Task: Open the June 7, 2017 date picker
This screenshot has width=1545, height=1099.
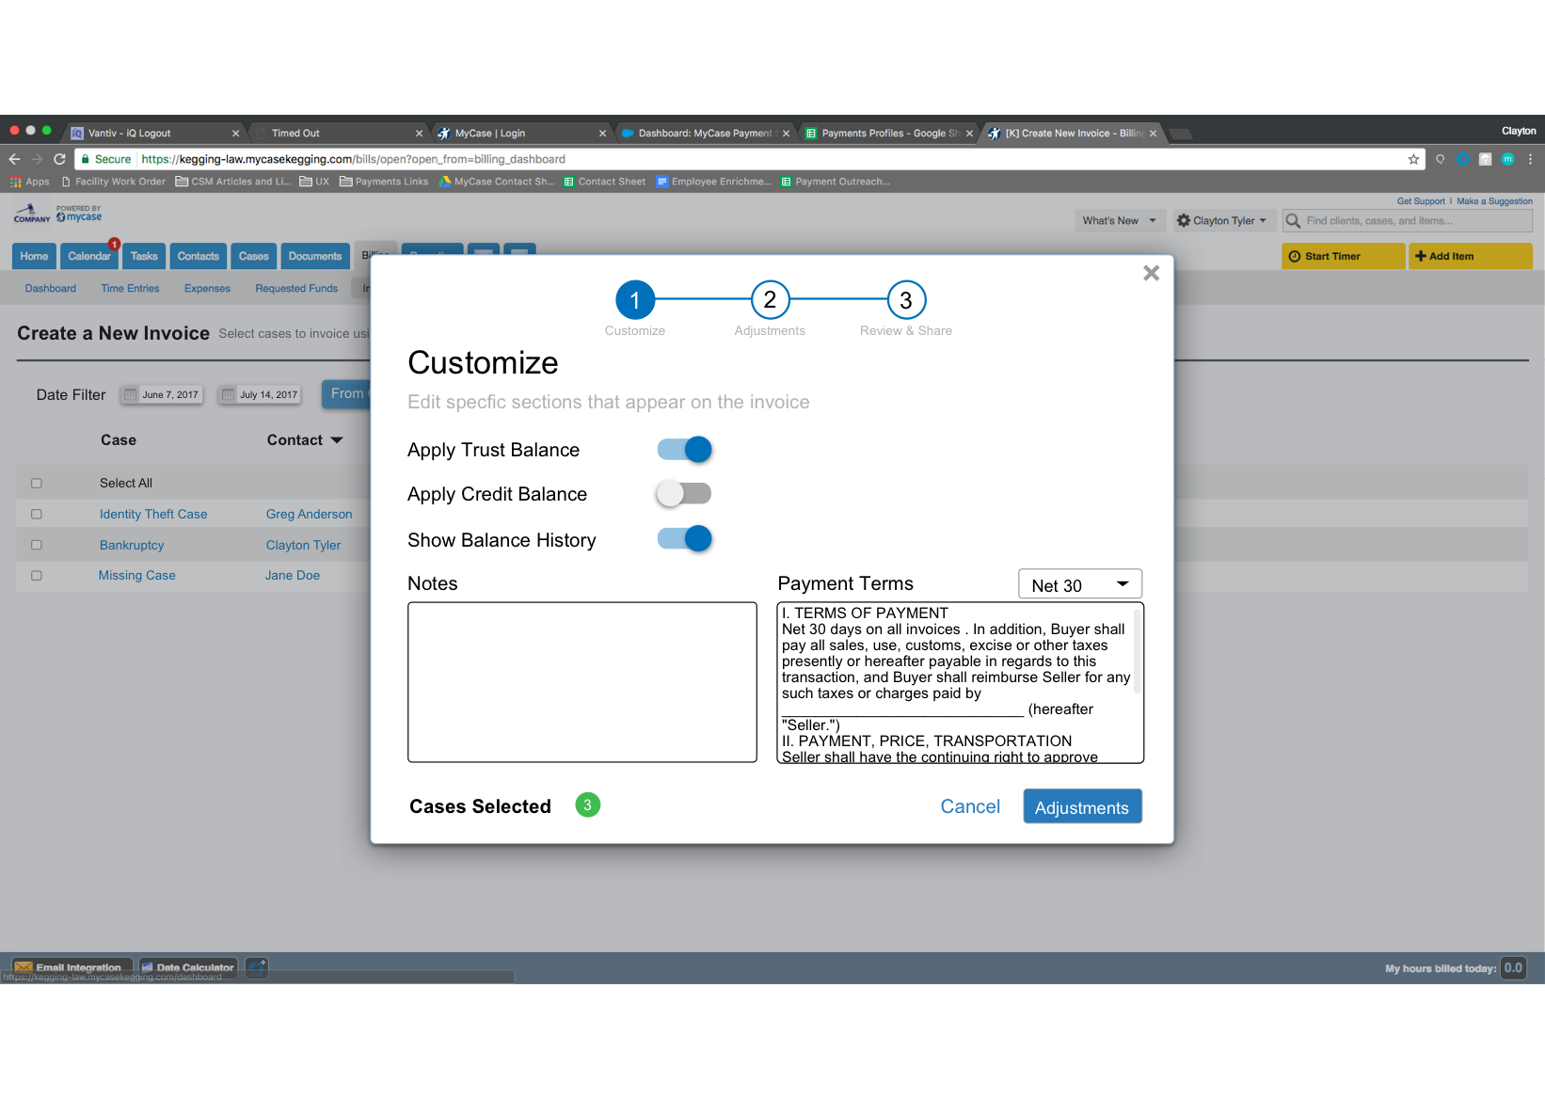Action: point(162,394)
